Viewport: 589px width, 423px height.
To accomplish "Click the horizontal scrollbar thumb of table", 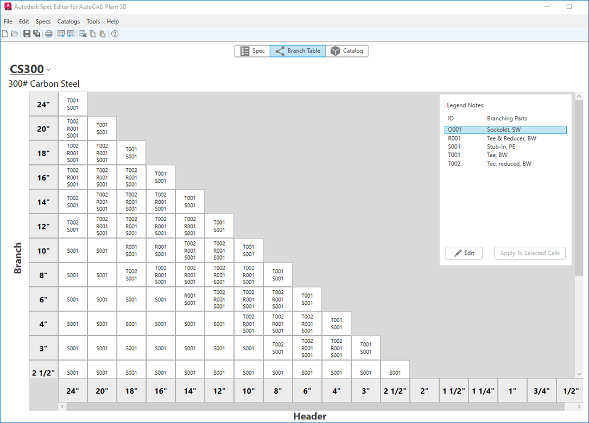I will [x=315, y=407].
